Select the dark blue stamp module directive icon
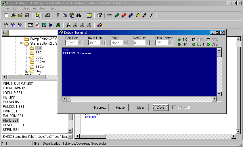This screenshot has height=147, width=243. tap(131, 15)
